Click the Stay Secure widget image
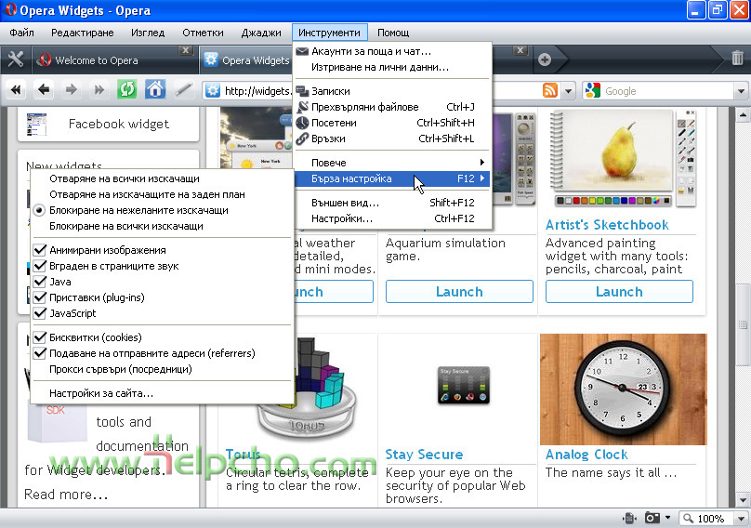751x528 pixels. [463, 385]
